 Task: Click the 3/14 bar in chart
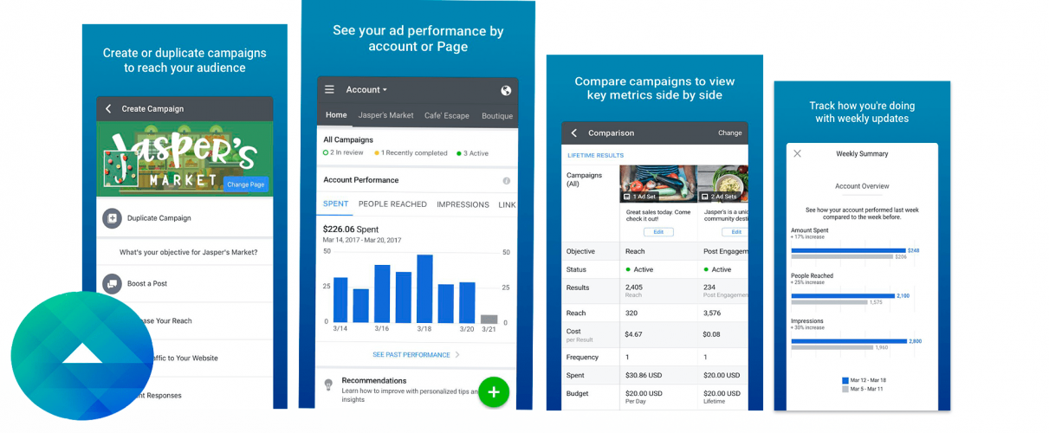click(x=340, y=301)
